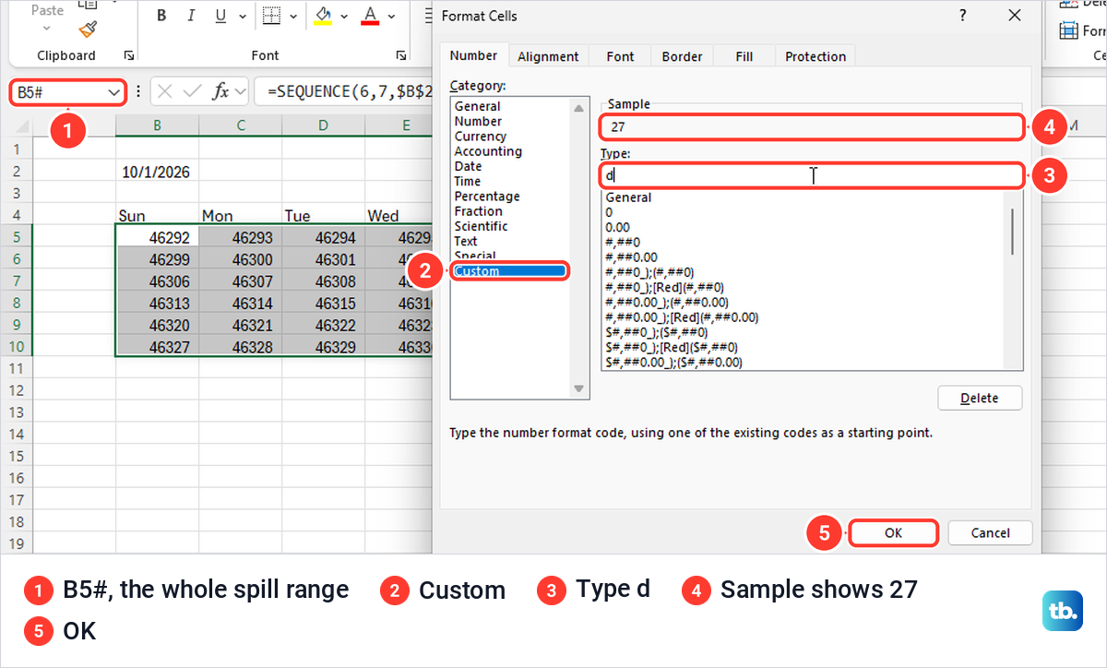This screenshot has height=668, width=1107.
Task: Click the Sun header cell
Action: pyautogui.click(x=157, y=216)
